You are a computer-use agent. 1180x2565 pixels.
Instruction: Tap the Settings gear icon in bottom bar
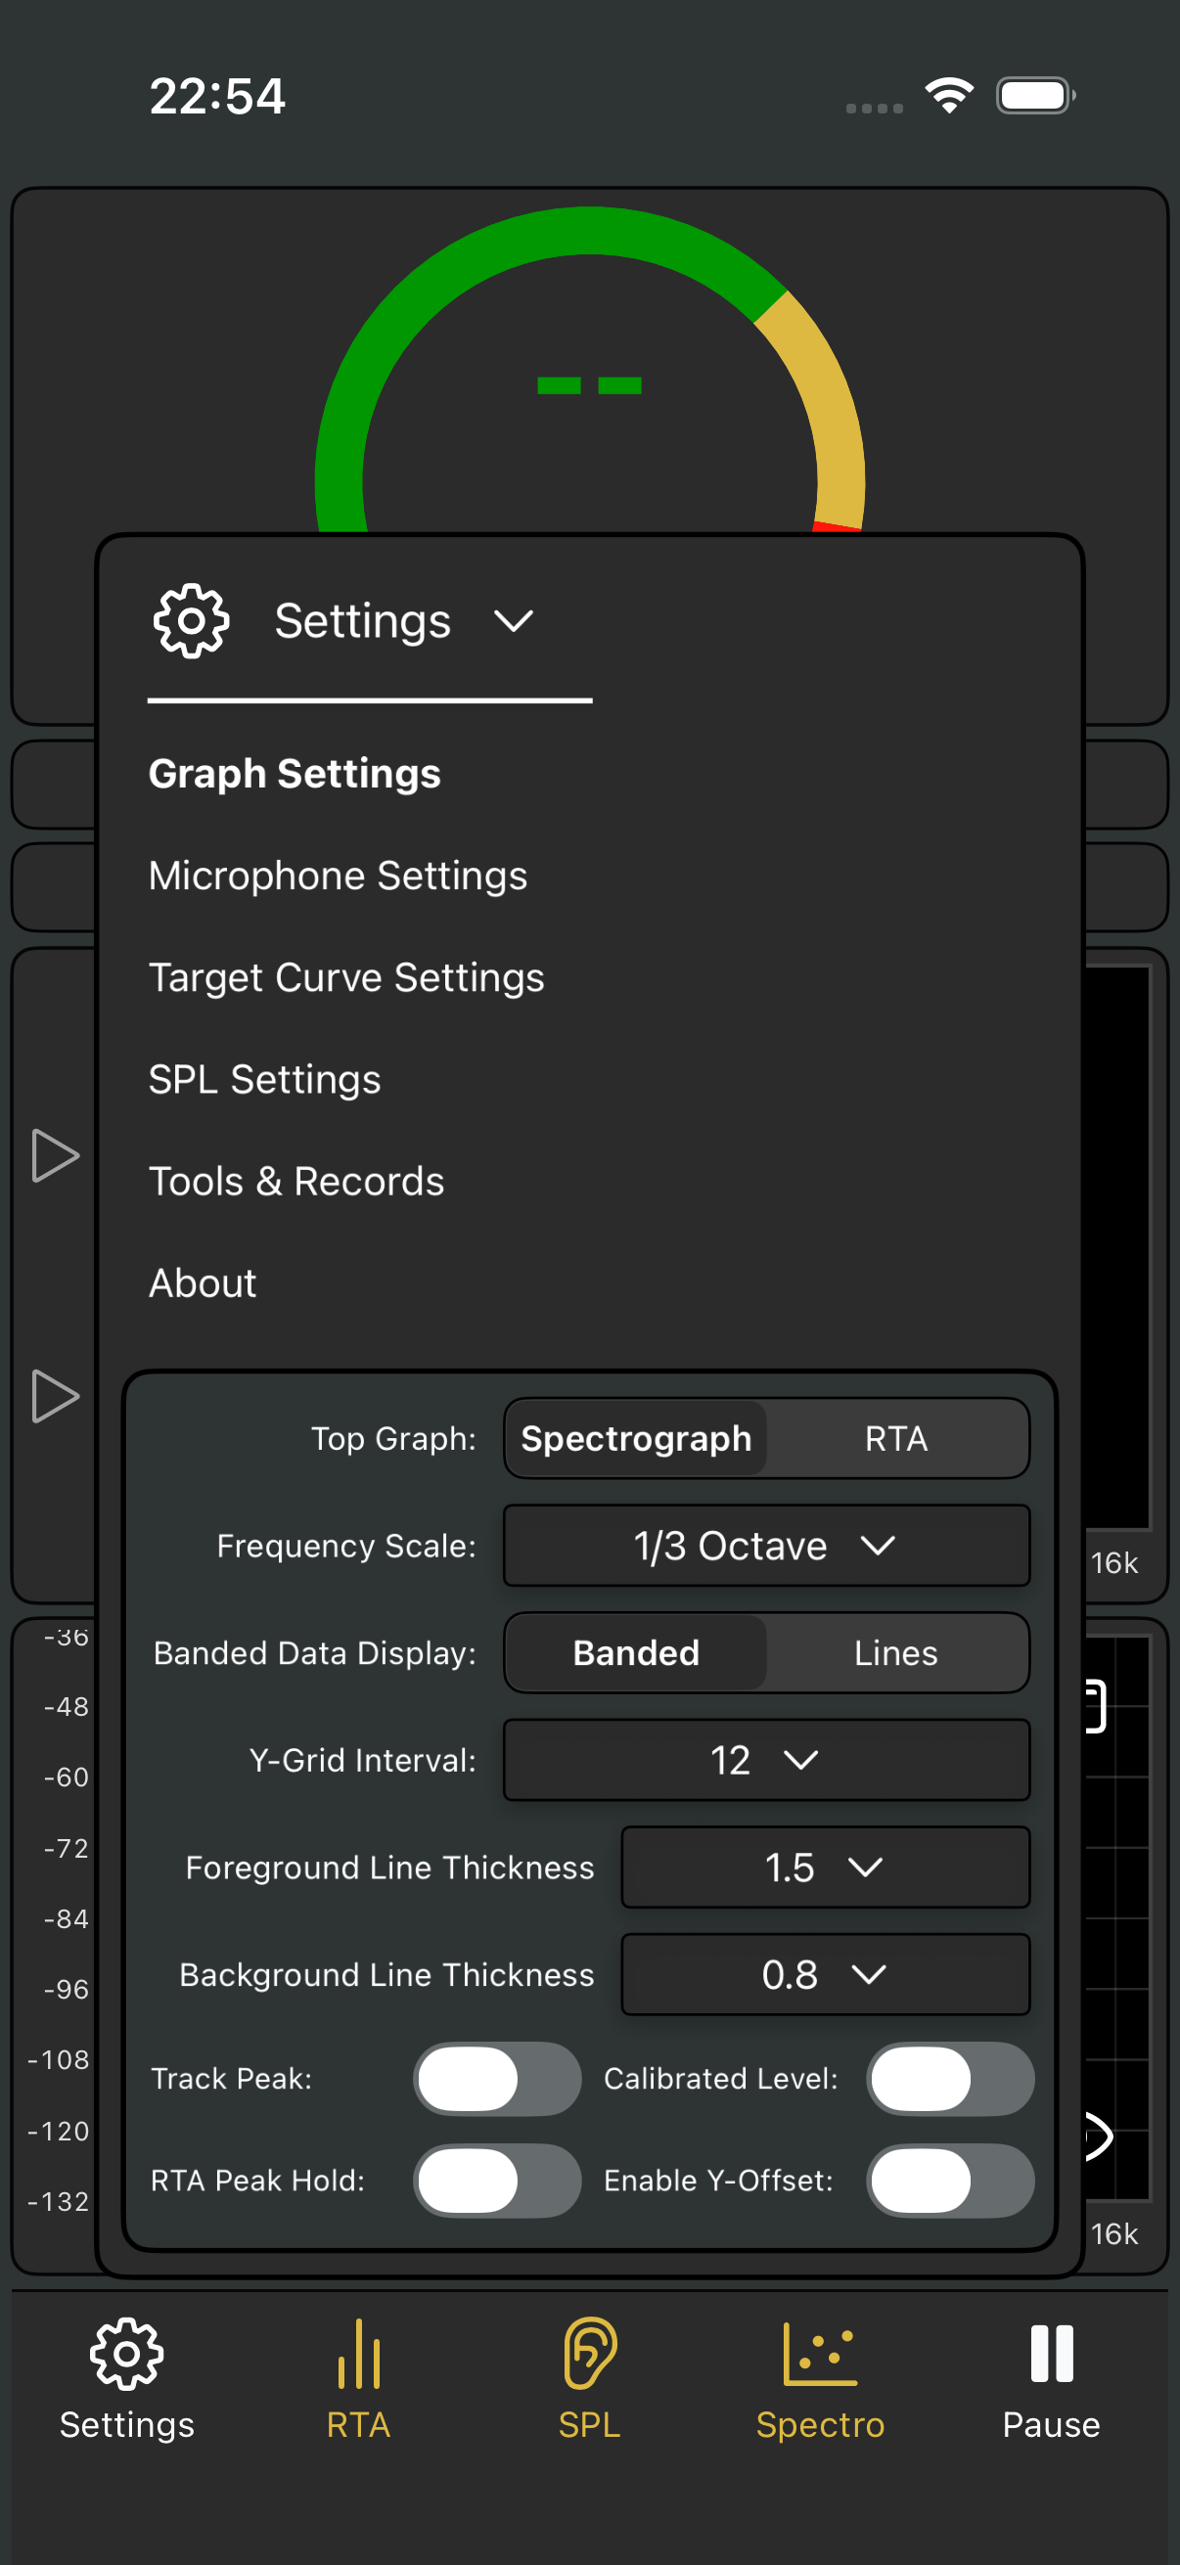pos(126,2354)
